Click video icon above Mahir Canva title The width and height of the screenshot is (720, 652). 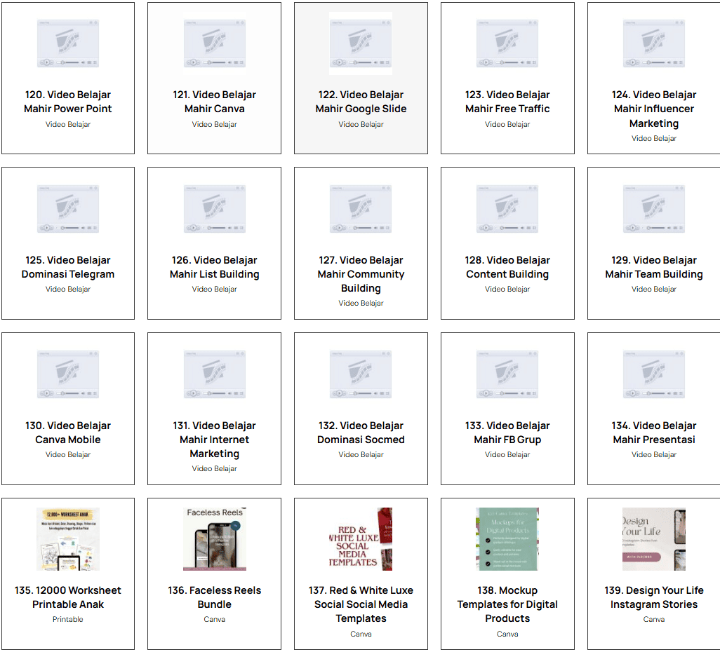(215, 43)
